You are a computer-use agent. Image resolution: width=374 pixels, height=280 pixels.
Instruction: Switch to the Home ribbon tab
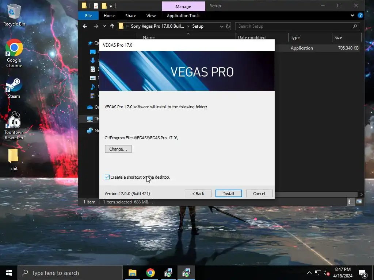click(x=109, y=16)
